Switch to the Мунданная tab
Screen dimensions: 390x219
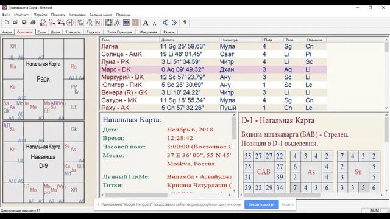point(148,32)
